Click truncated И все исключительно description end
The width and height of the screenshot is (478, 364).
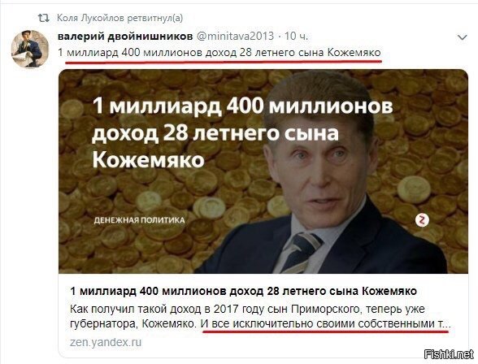[325, 323]
